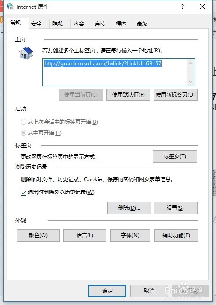This screenshot has height=305, width=216.
Task: Click the Internet Properties globe title icon
Action: click(10, 7)
